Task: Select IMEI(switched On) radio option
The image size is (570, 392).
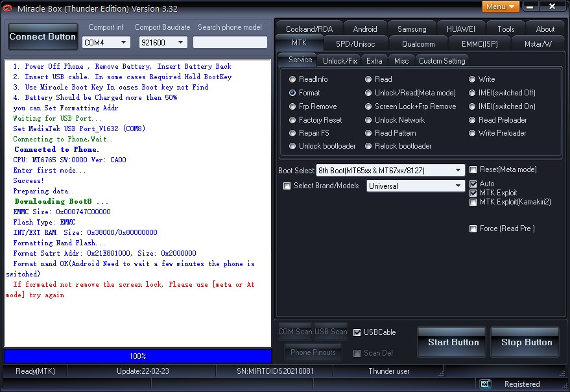Action: pyautogui.click(x=502, y=106)
